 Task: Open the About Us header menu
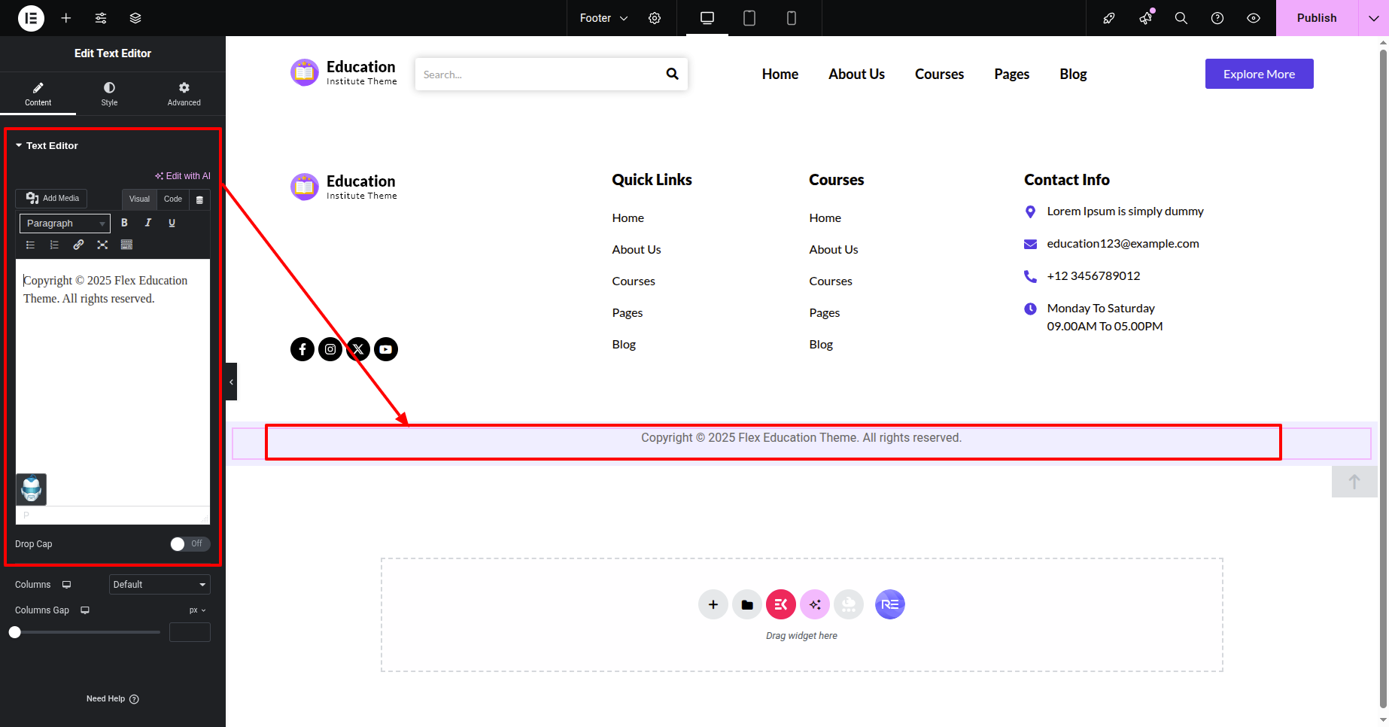(x=856, y=74)
